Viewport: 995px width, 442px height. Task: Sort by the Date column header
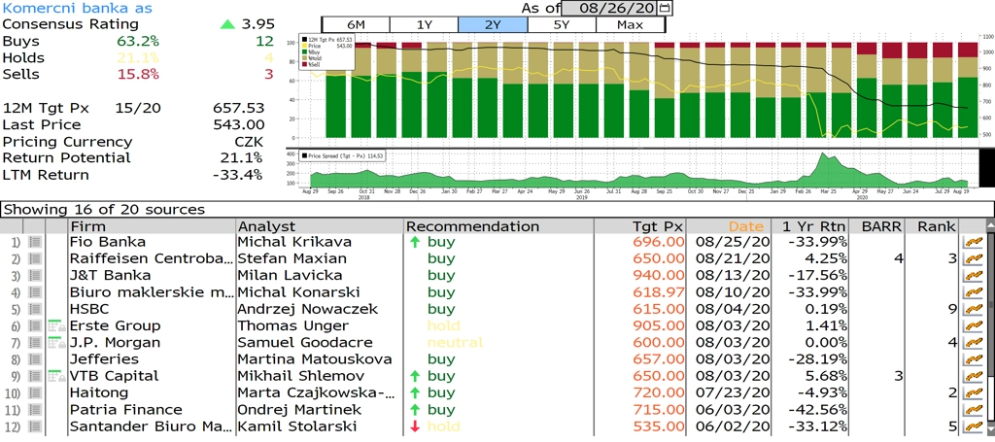coord(729,226)
